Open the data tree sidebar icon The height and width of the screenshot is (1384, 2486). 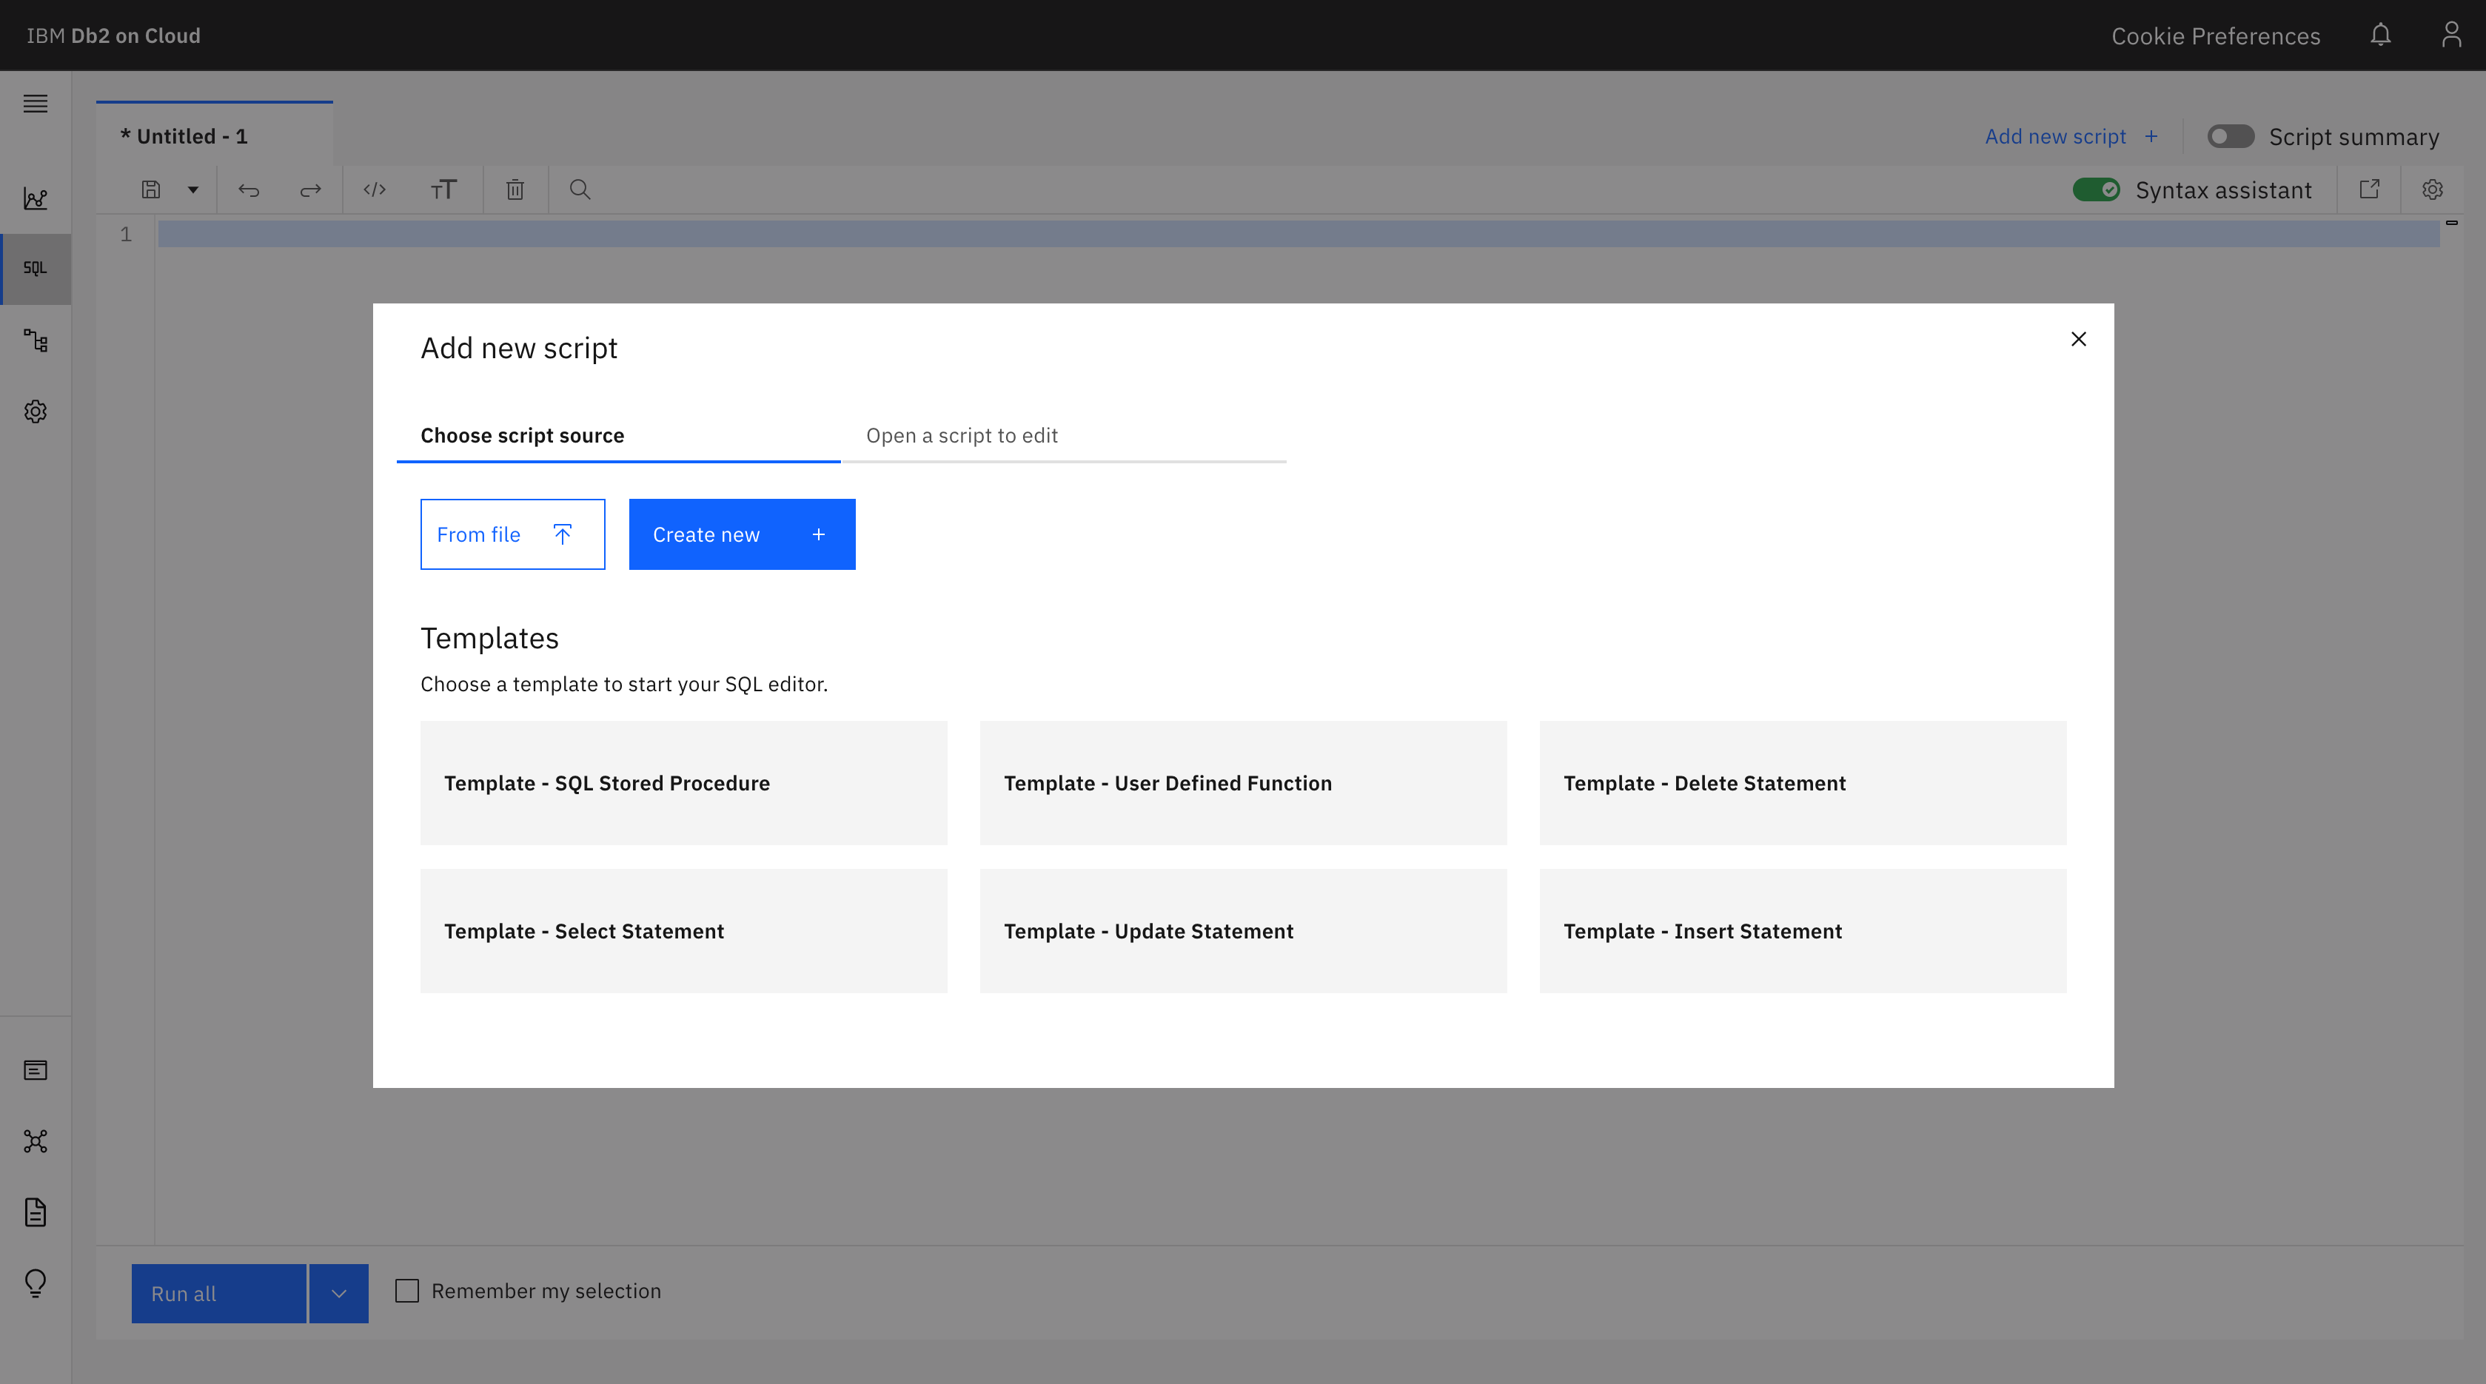pos(36,340)
